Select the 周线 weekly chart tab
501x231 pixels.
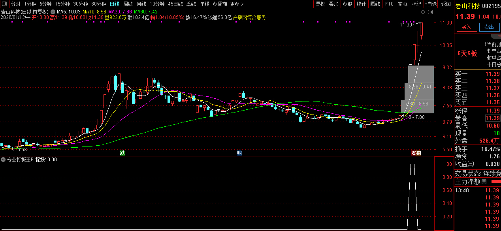point(128,4)
